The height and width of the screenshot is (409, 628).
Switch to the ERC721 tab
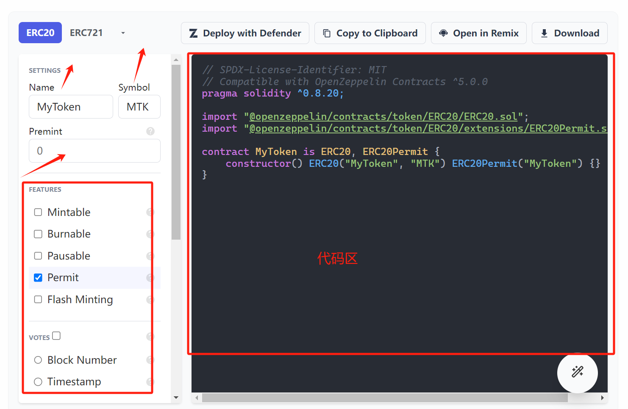(x=86, y=33)
